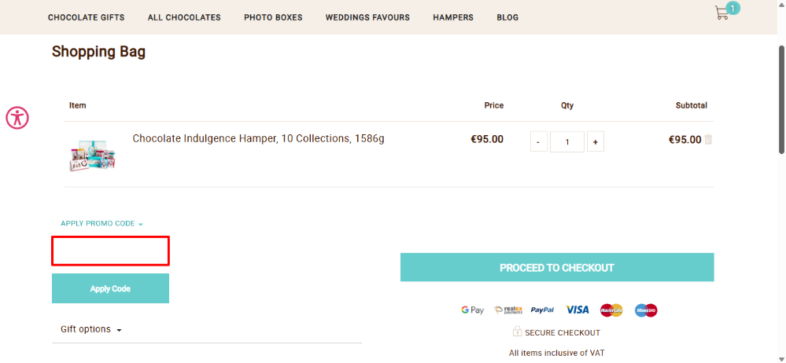Open the accessibility options icon
Viewport: 786px width, 363px height.
[x=17, y=118]
